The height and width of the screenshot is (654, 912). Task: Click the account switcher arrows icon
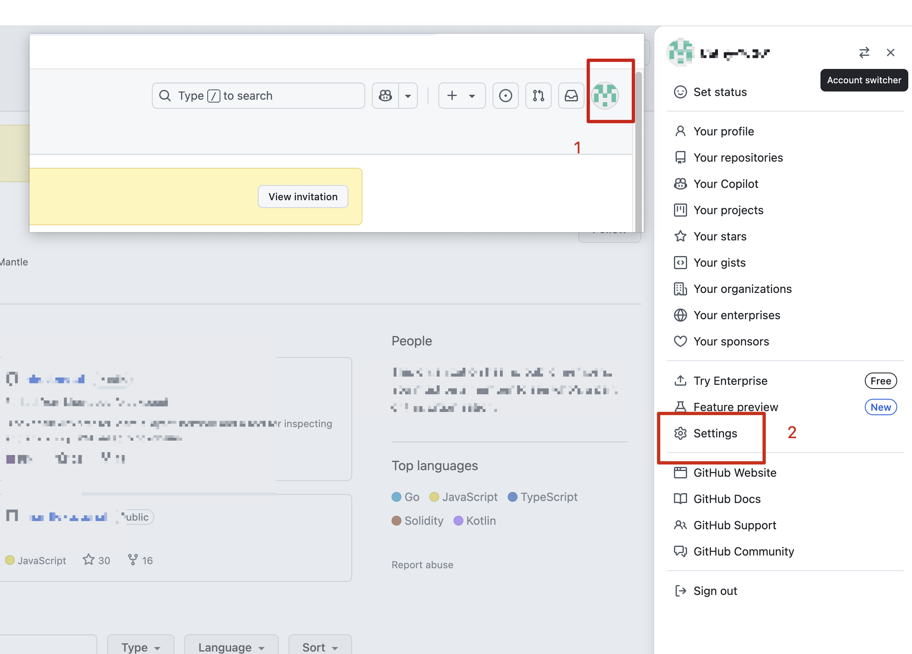[864, 53]
